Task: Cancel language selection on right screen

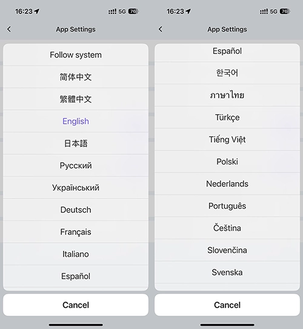Action: point(227,305)
